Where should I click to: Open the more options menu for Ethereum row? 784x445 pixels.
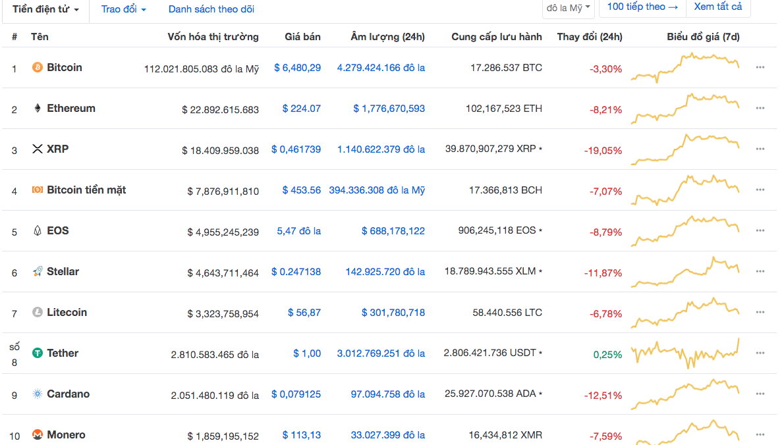click(760, 109)
